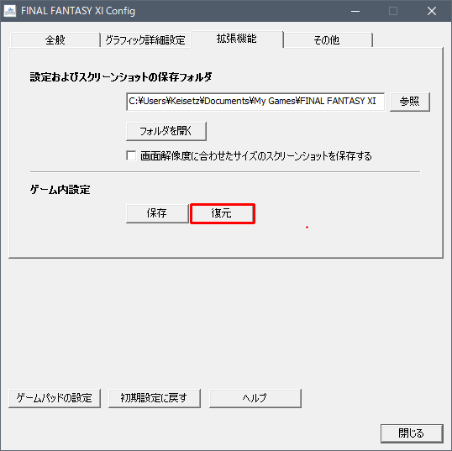Go to the その他 tab
452x451 pixels.
coord(328,40)
